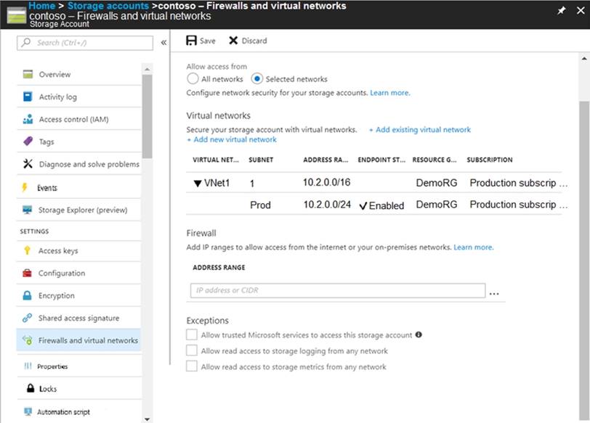
Task: Close the blade with the X button
Action: click(x=581, y=10)
